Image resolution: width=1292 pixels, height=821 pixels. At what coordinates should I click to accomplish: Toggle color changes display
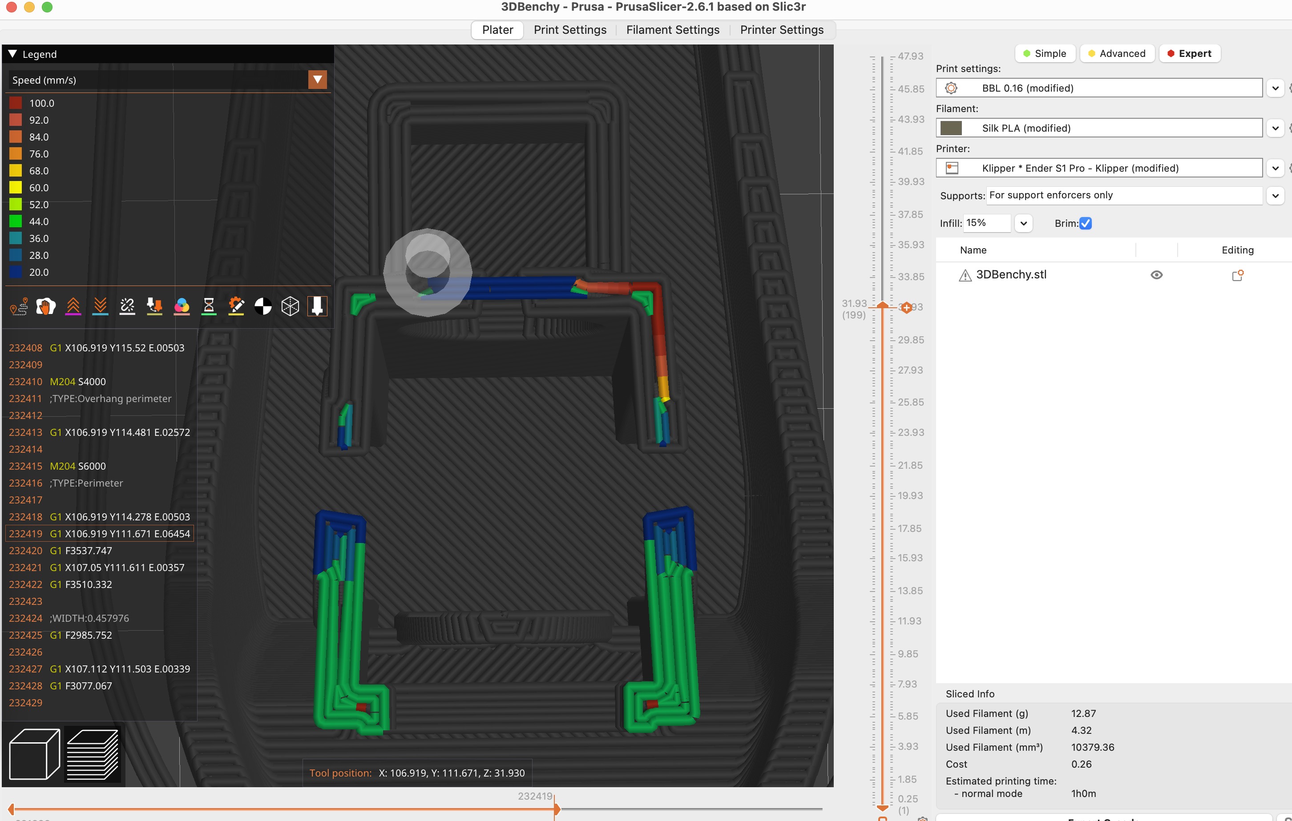click(x=182, y=306)
